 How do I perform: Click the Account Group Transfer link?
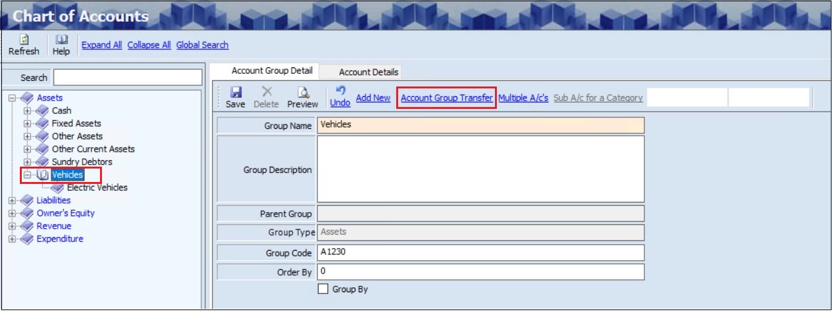tap(446, 98)
